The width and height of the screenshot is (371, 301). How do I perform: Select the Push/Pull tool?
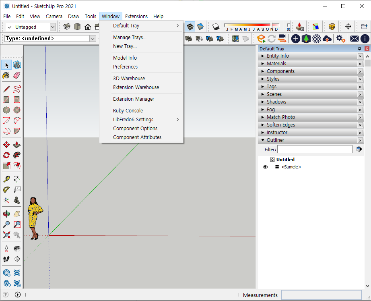17,145
